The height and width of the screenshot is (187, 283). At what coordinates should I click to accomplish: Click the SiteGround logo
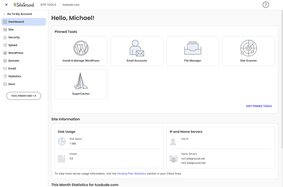coord(24,4)
